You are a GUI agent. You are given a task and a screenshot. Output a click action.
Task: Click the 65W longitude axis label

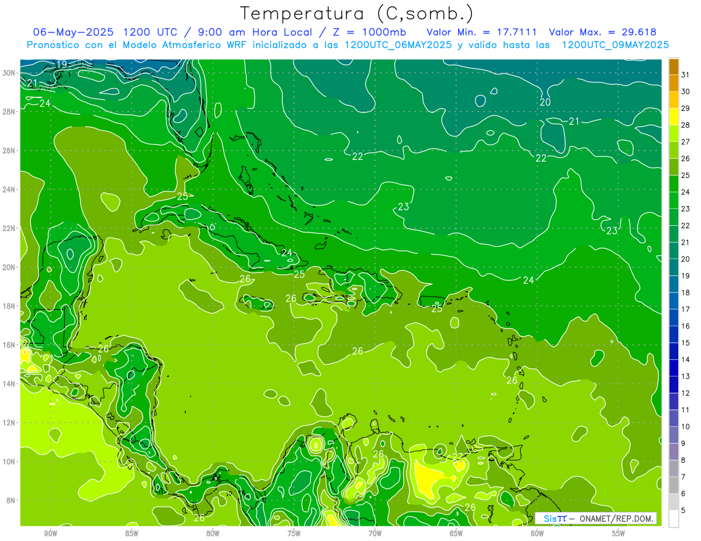(x=456, y=533)
